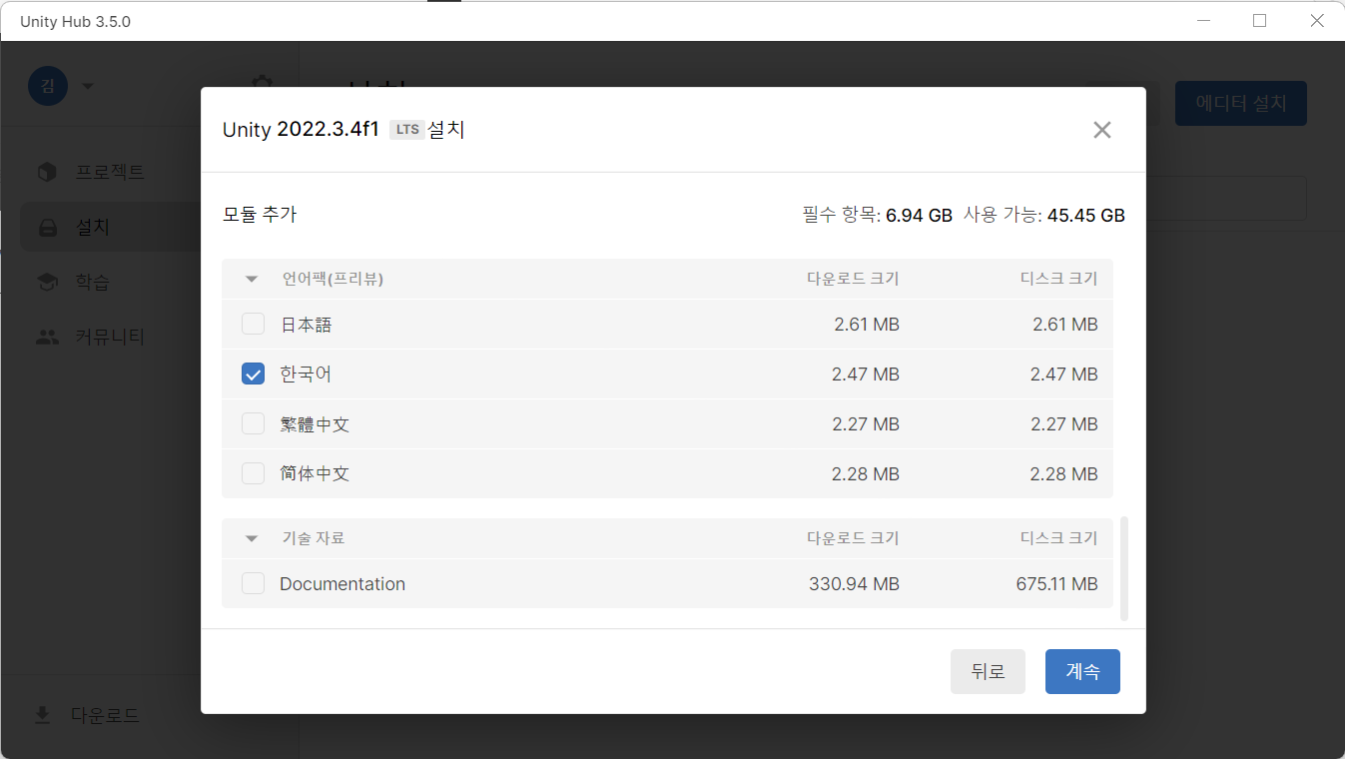Viewport: 1345px width, 759px height.
Task: Click the 한국어 row label
Action: pos(306,375)
